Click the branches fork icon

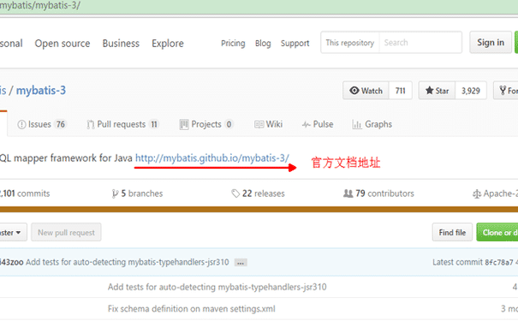click(115, 193)
